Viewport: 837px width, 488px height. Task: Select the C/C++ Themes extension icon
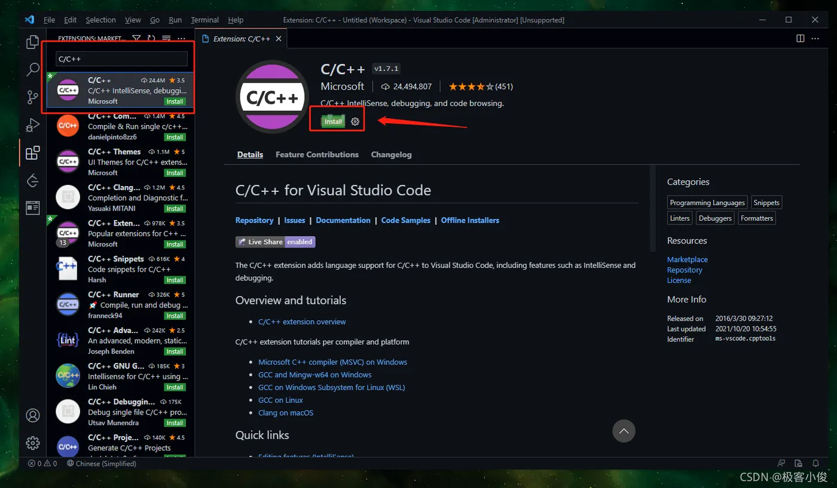tap(68, 161)
